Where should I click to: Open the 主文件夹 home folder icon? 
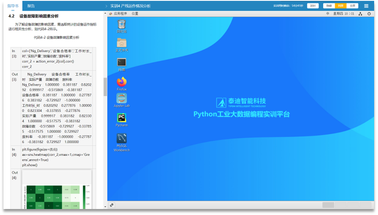[x=121, y=45]
